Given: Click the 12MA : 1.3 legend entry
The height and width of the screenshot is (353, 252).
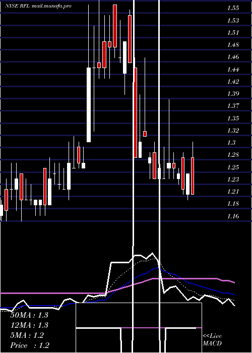Looking at the screenshot, I should [29, 325].
